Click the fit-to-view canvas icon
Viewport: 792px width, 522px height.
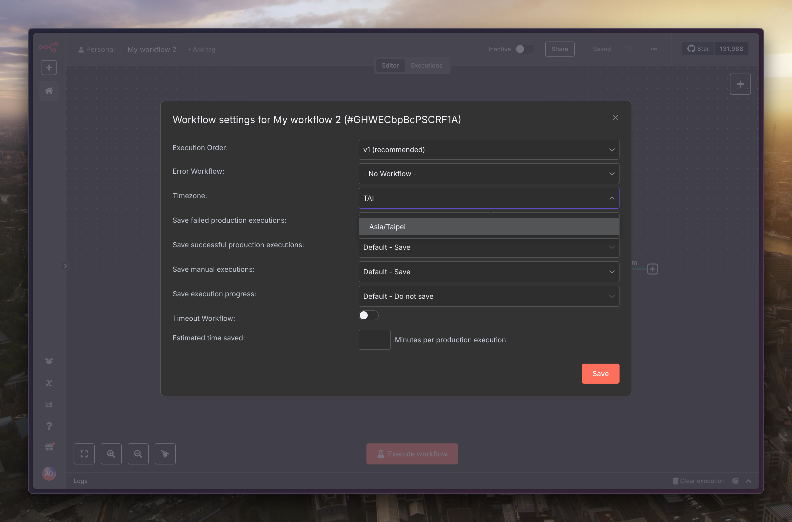pyautogui.click(x=84, y=454)
